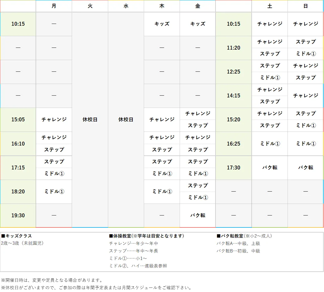Click the 10:15 time cell on the left
This screenshot has width=324, height=292.
coord(18,24)
